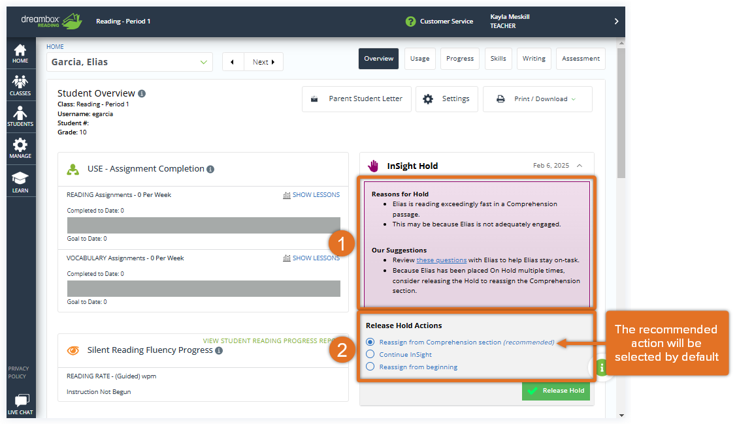Open the HOME sidebar icon
This screenshot has width=737, height=424.
point(20,53)
